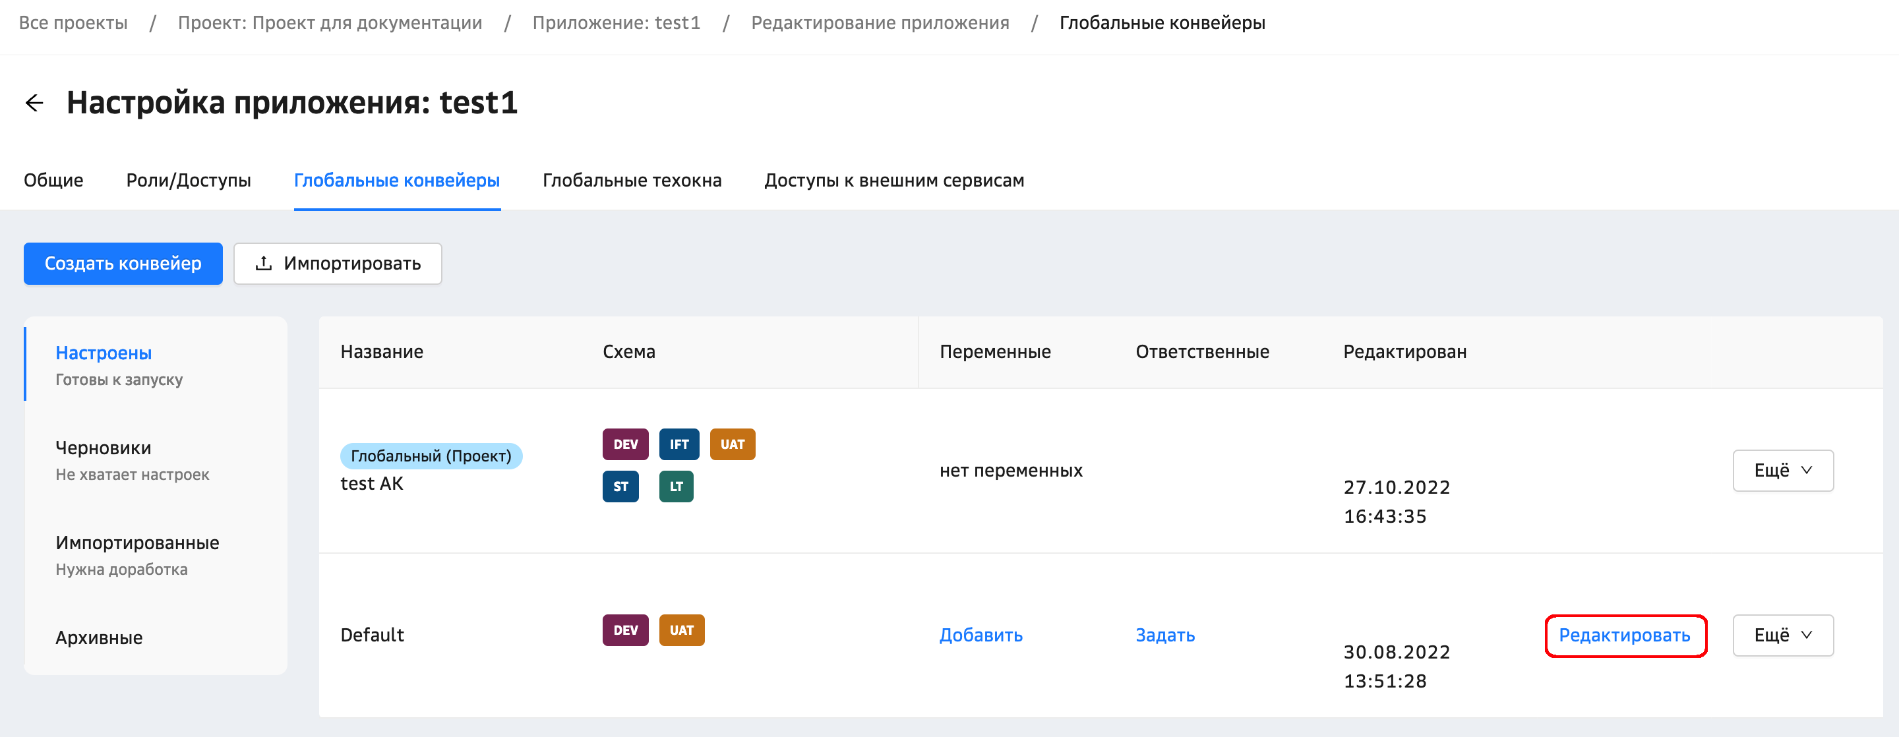1899x737 pixels.
Task: Select Черновики in the side filter list
Action: 104,448
